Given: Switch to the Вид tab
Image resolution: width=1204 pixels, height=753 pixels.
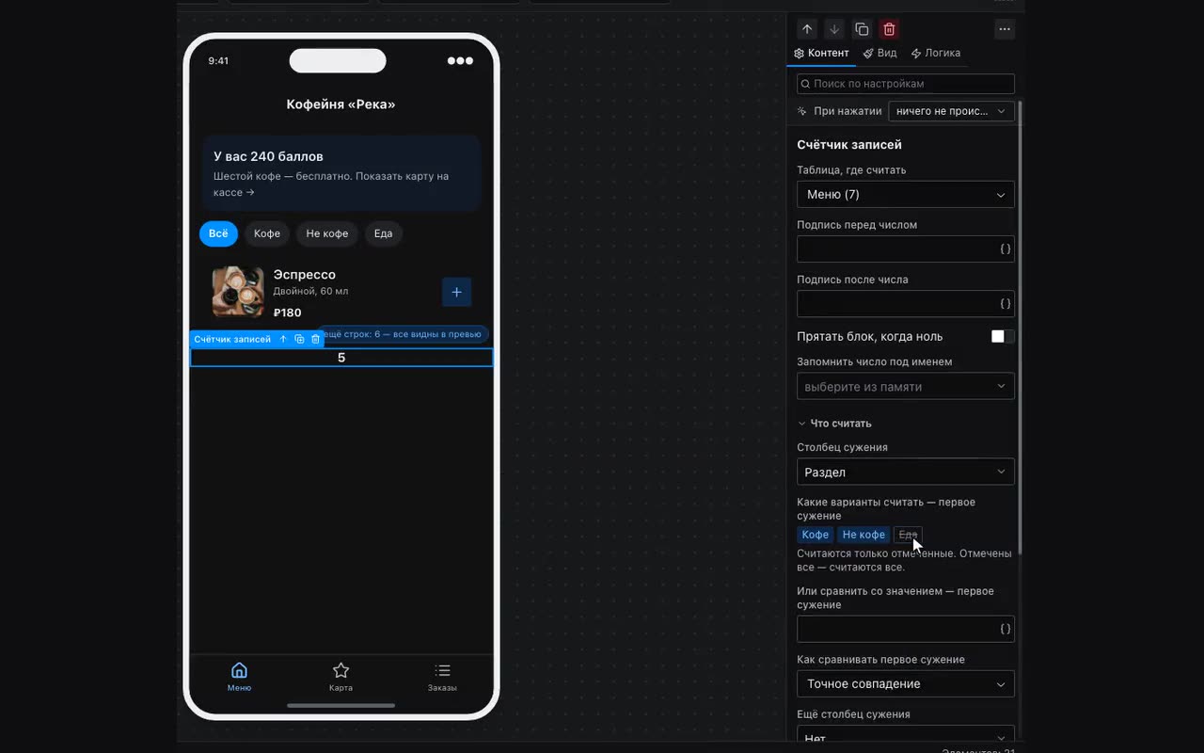Looking at the screenshot, I should [880, 54].
